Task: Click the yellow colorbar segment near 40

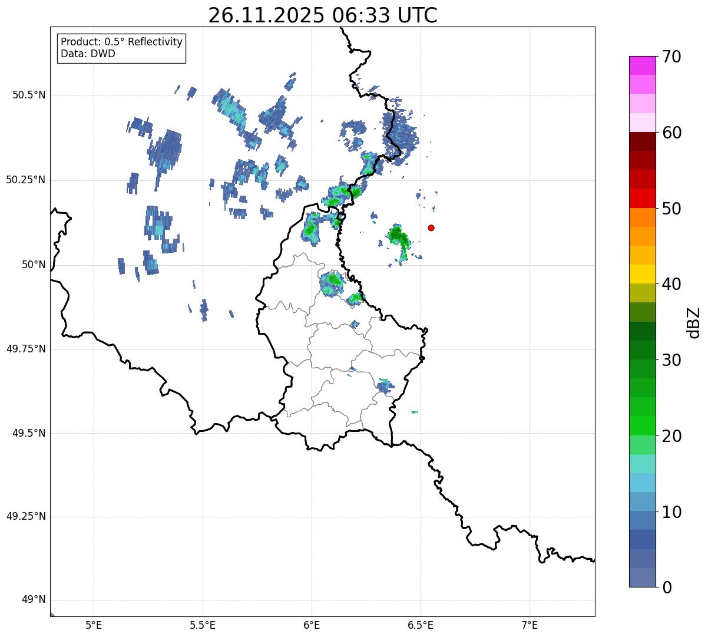Action: (x=642, y=274)
